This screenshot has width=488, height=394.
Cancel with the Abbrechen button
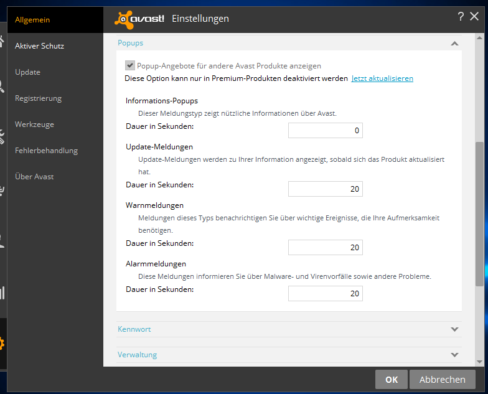pos(442,380)
